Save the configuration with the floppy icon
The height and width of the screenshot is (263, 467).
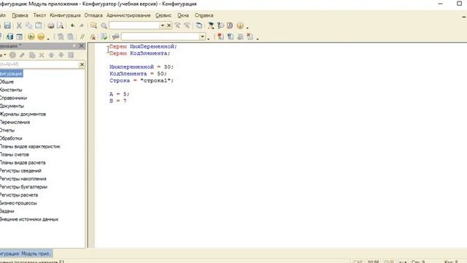[7, 26]
